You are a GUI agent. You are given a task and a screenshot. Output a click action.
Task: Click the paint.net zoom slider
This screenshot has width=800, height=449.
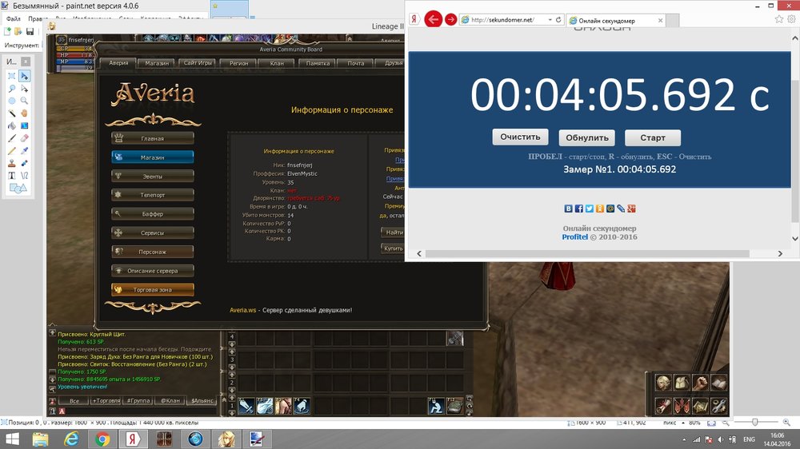pyautogui.click(x=754, y=421)
